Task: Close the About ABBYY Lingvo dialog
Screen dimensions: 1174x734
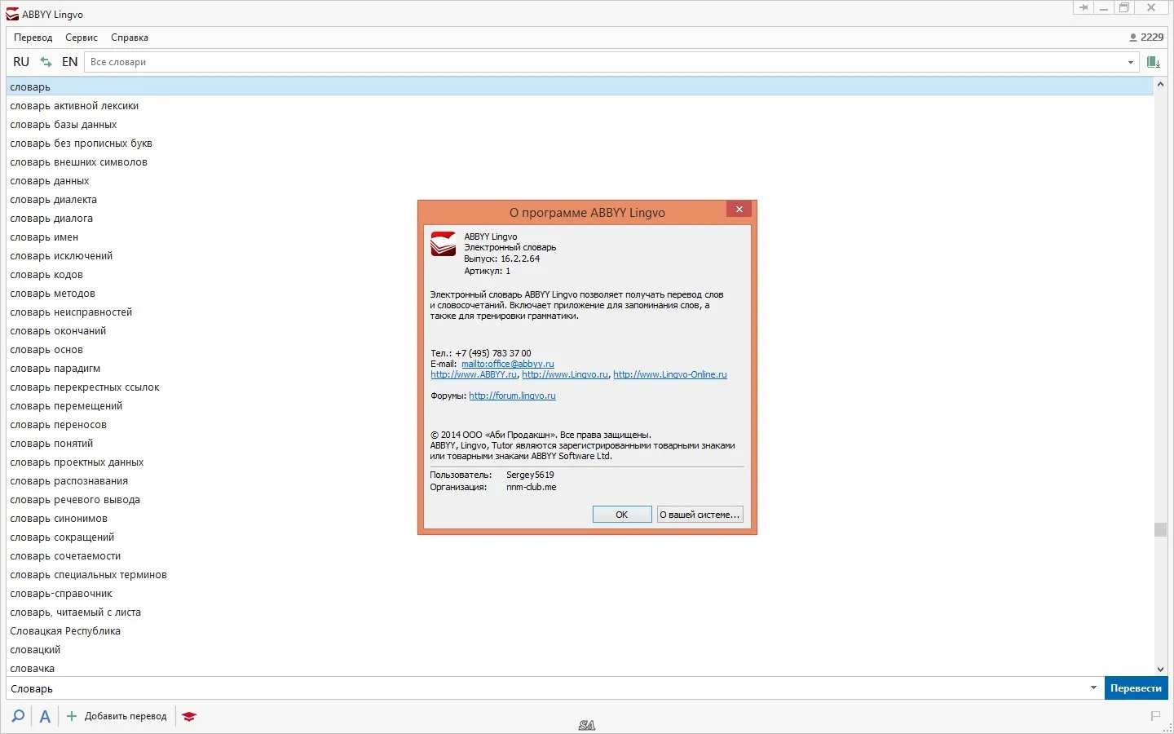Action: coord(739,210)
